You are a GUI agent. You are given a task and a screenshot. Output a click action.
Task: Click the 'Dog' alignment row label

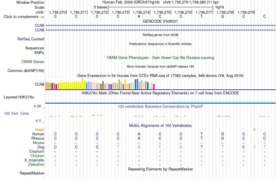(41, 147)
